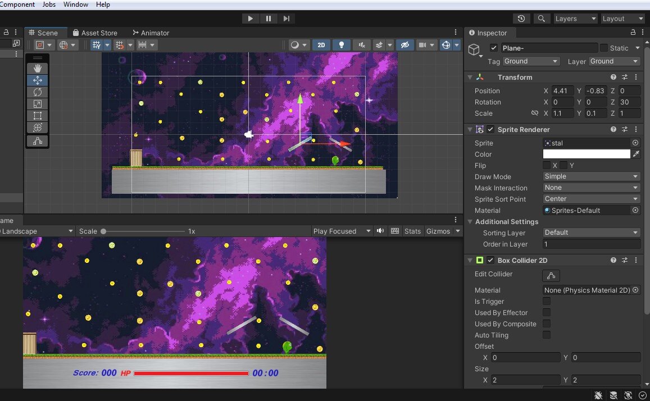Toggle Gizmos in Game view
650x401 pixels.
[x=438, y=231]
